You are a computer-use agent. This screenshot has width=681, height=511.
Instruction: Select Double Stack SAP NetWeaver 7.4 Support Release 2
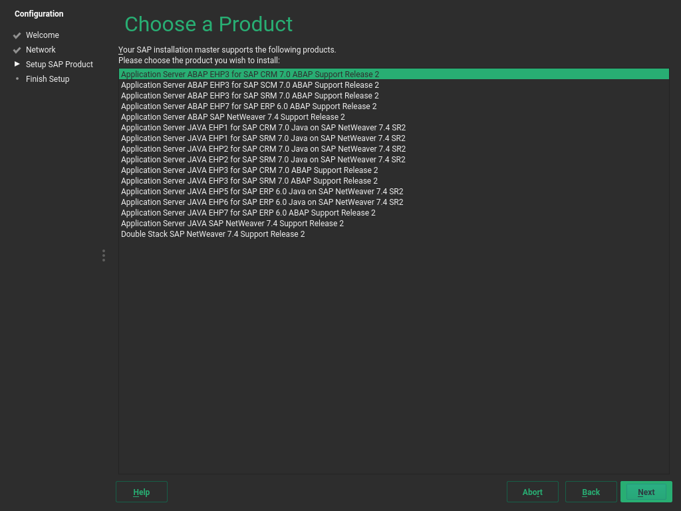212,234
